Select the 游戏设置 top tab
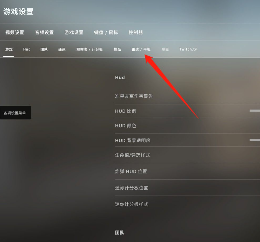Image resolution: width=260 pixels, height=242 pixels. tap(74, 32)
